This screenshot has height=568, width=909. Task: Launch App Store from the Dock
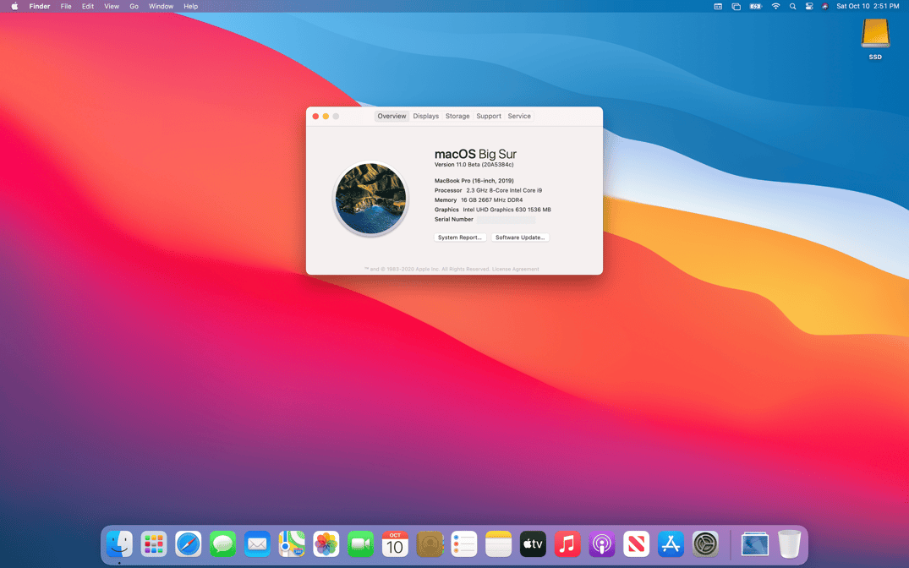pos(671,544)
